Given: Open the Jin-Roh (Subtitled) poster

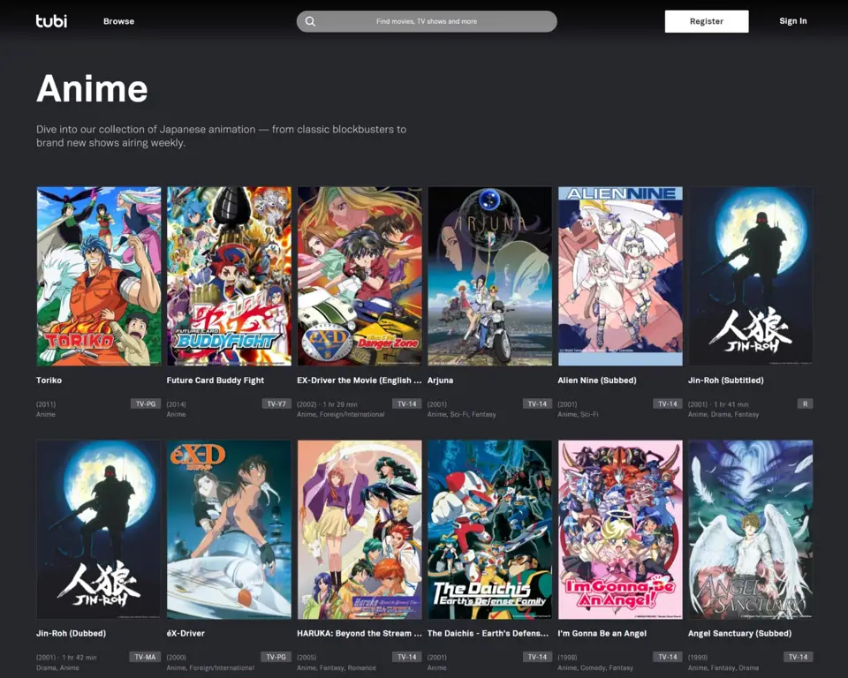Looking at the screenshot, I should [x=751, y=276].
